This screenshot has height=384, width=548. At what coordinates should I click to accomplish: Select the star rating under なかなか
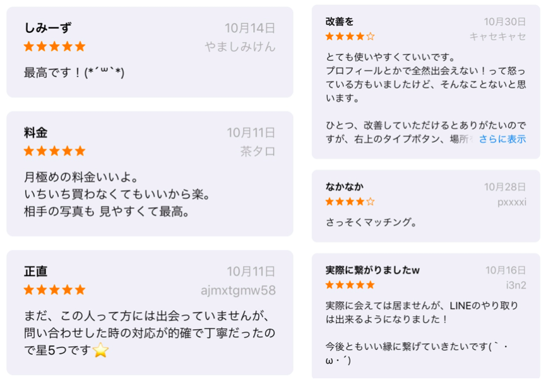(350, 201)
